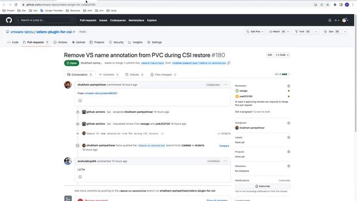This screenshot has width=357, height=201.
Task: Open options menu on anshulahuja98's comment
Action: coord(225,161)
